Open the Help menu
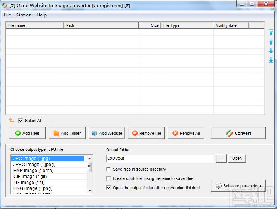 point(42,15)
